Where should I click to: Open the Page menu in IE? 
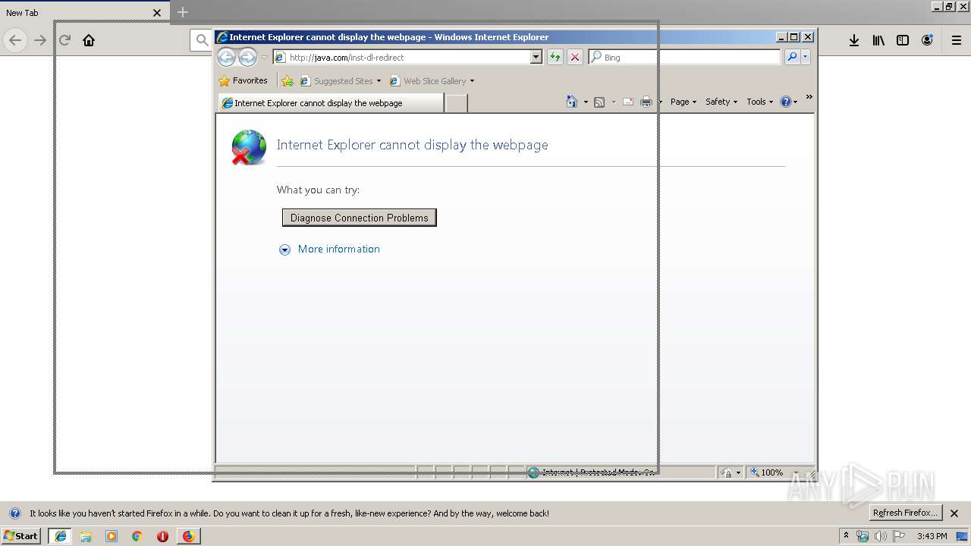click(x=683, y=102)
